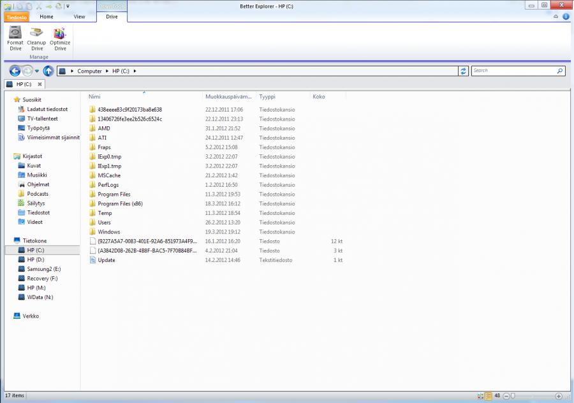Expand the Computer breadcrumb arrow

(x=107, y=71)
